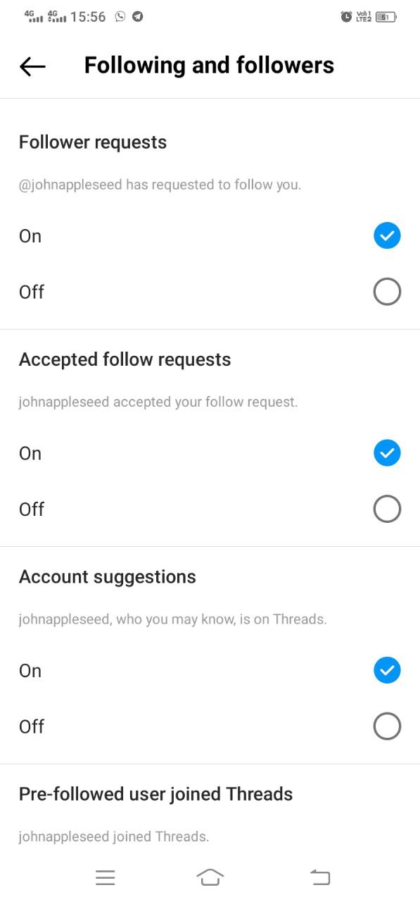Tap the back arrow icon

(32, 66)
